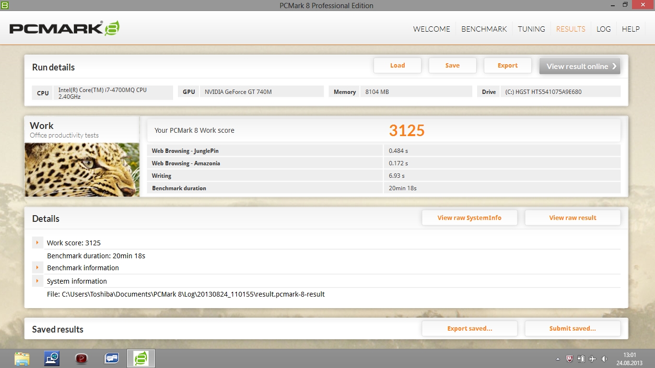Click the PCMark 8 logo
The width and height of the screenshot is (655, 368).
[64, 28]
